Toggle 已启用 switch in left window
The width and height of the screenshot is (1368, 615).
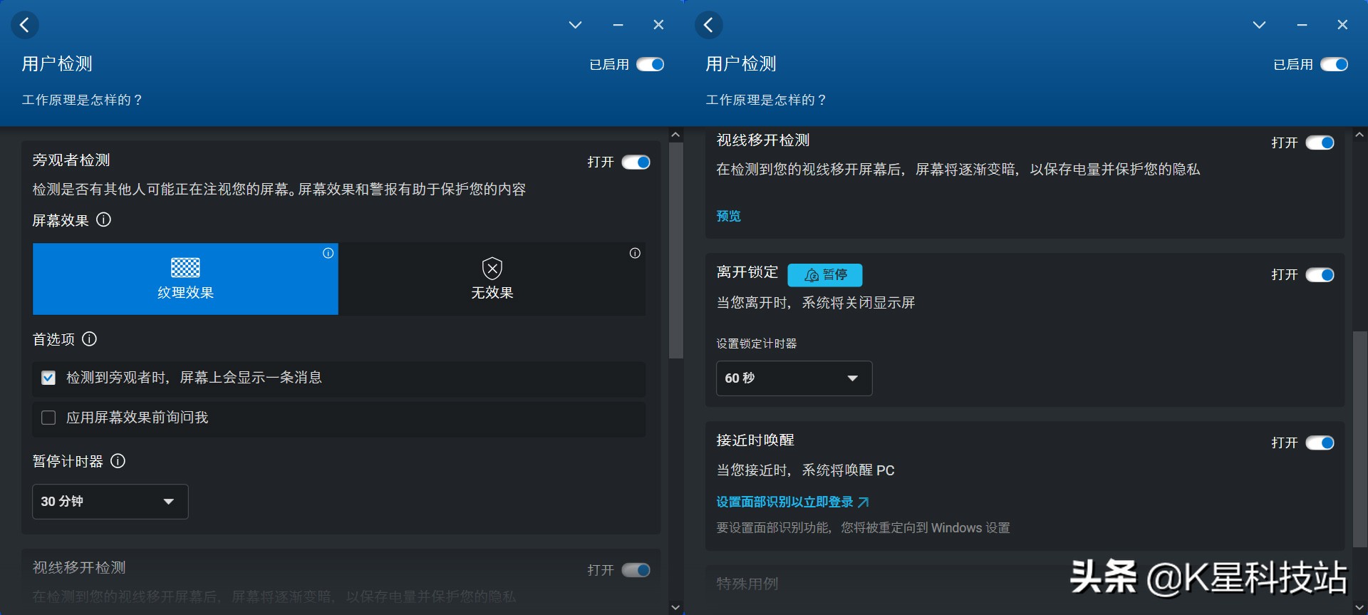pos(650,65)
